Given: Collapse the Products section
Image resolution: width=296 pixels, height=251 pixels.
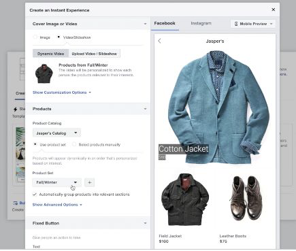Looking at the screenshot, I should coord(145,109).
